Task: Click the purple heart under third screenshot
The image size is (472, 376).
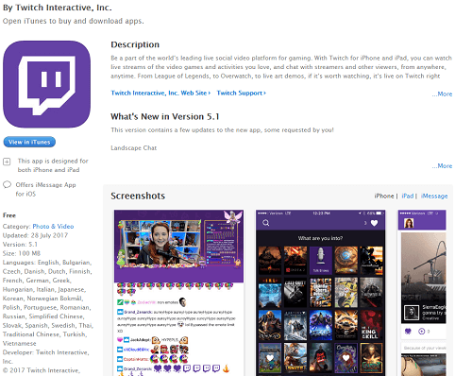Action: 408,332
